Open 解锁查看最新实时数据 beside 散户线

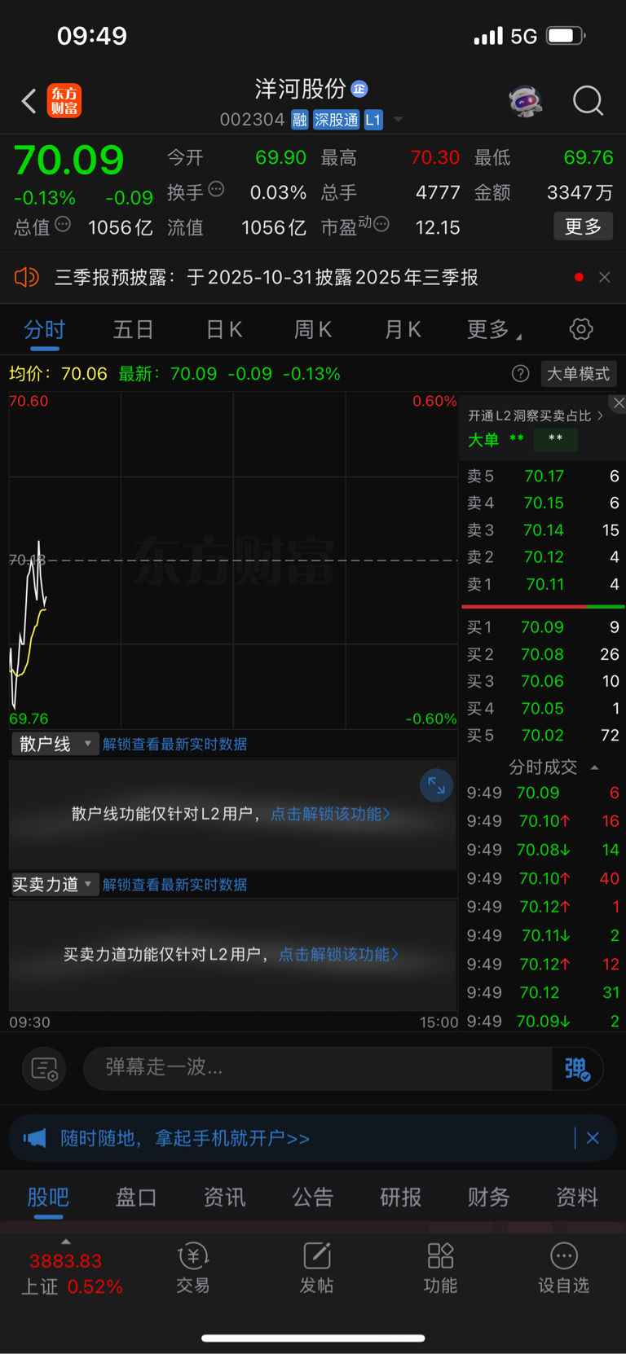click(x=174, y=745)
